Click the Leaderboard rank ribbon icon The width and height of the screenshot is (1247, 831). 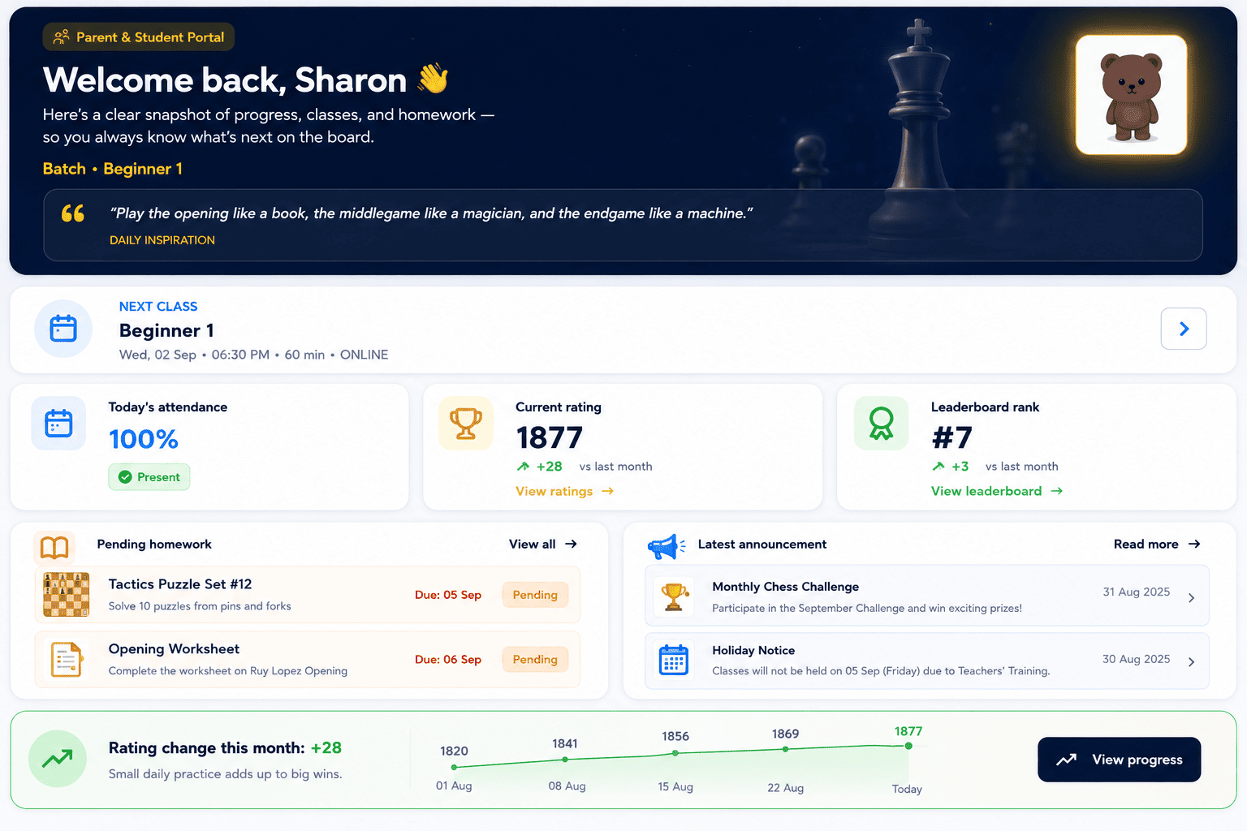(x=881, y=424)
